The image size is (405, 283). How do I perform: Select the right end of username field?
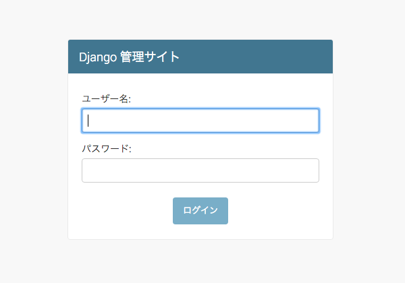tap(312, 121)
